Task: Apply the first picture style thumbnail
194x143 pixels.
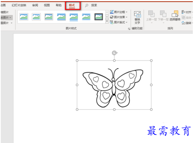Action: pyautogui.click(x=24, y=17)
